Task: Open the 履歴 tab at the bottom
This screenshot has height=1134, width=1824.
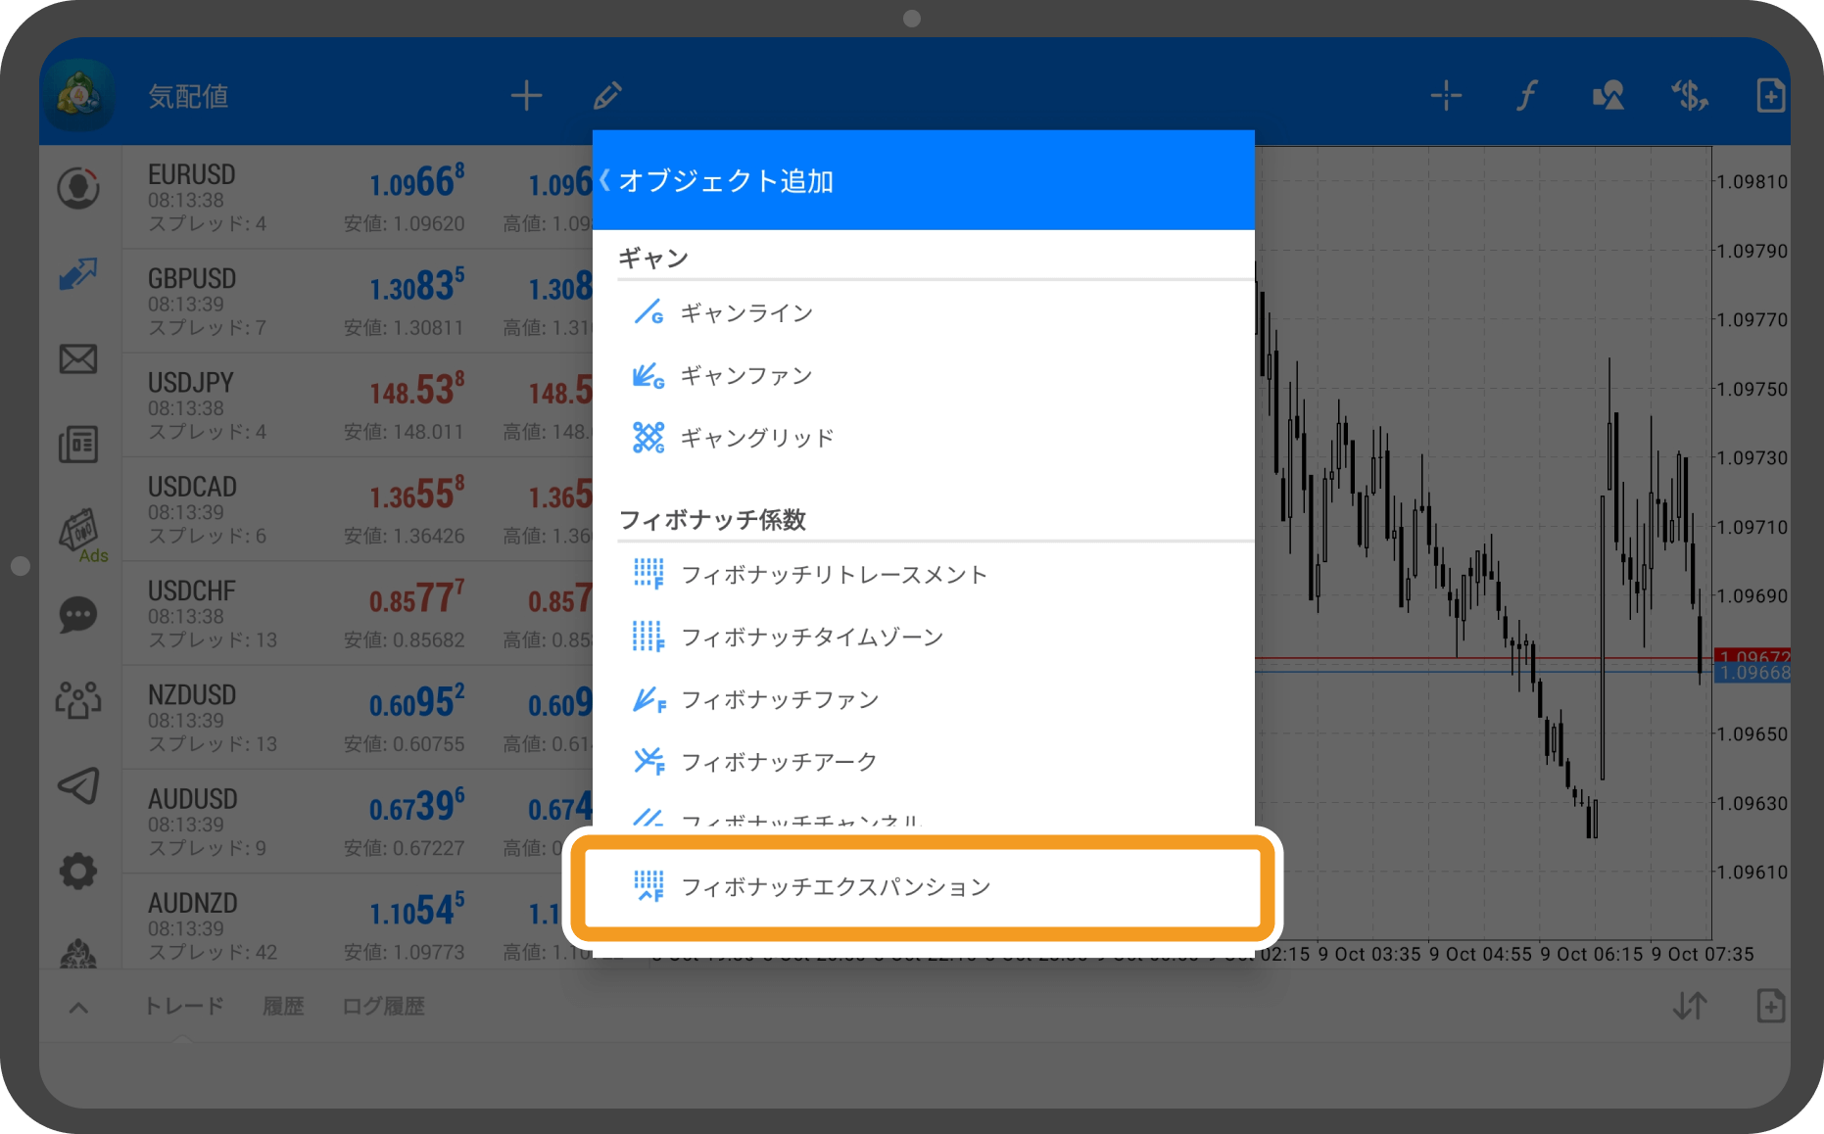Action: [x=283, y=1005]
